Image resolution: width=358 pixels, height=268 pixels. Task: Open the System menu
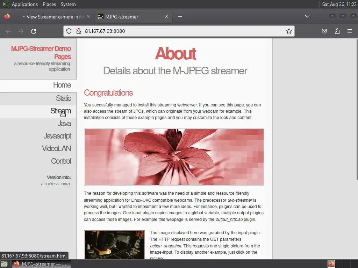point(68,4)
